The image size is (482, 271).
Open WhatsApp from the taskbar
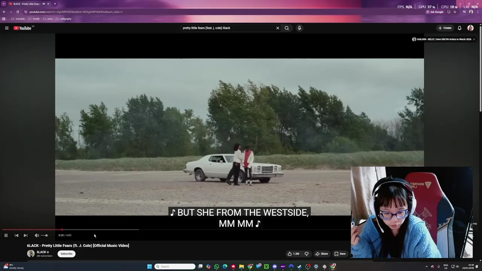click(217, 266)
